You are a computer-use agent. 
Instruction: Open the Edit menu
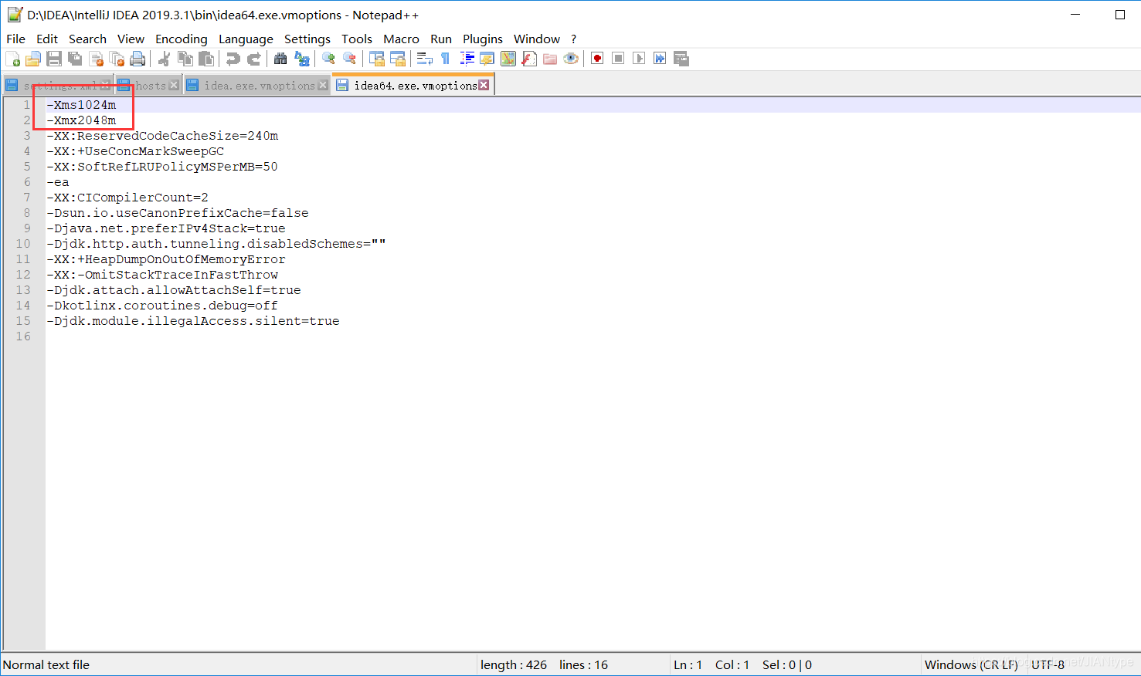tap(47, 39)
